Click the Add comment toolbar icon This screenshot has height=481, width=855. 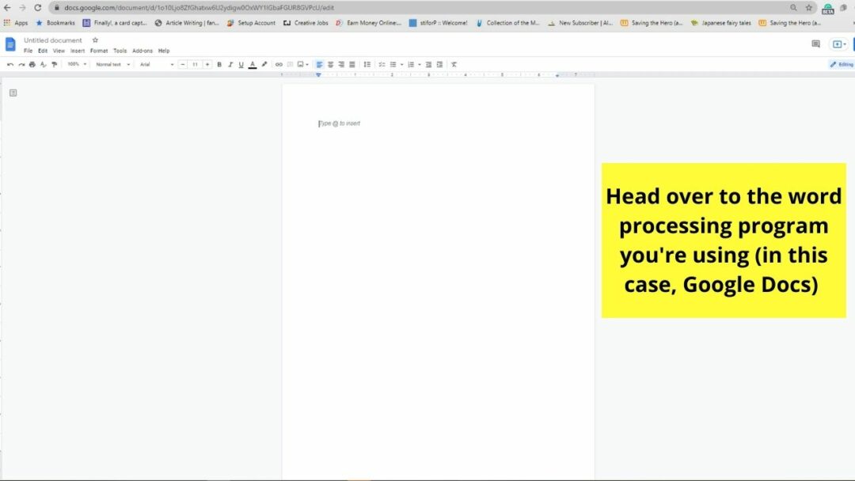[x=290, y=64]
